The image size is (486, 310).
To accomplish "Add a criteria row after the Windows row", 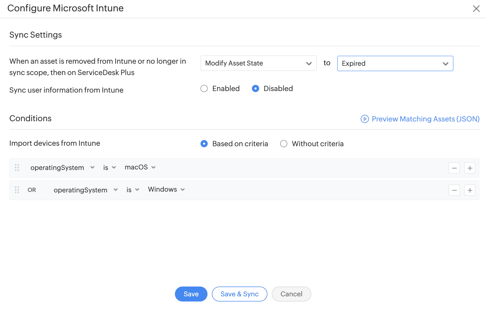I will click(x=470, y=190).
